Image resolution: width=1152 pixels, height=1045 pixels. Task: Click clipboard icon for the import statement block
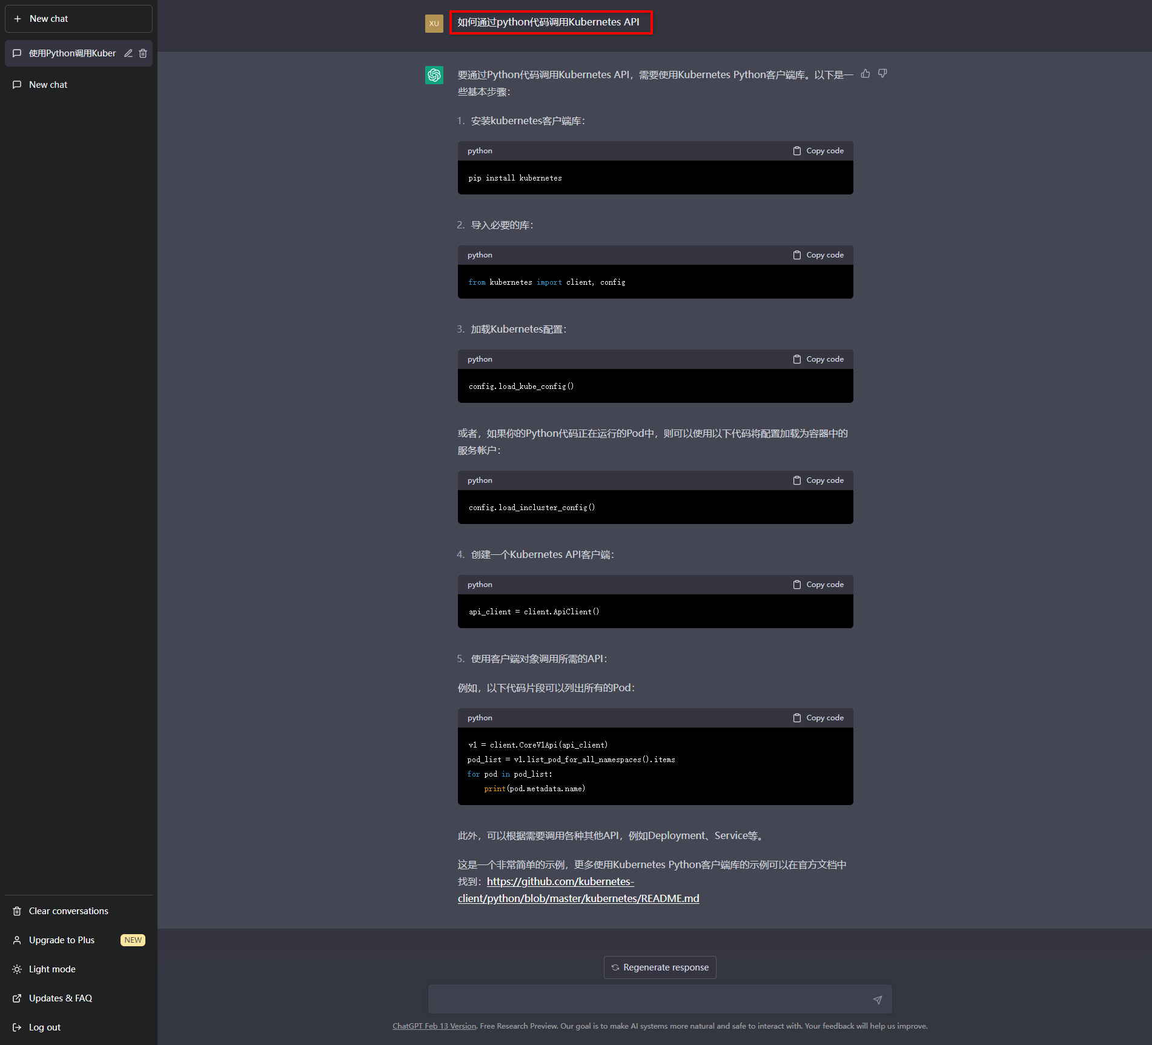point(797,255)
